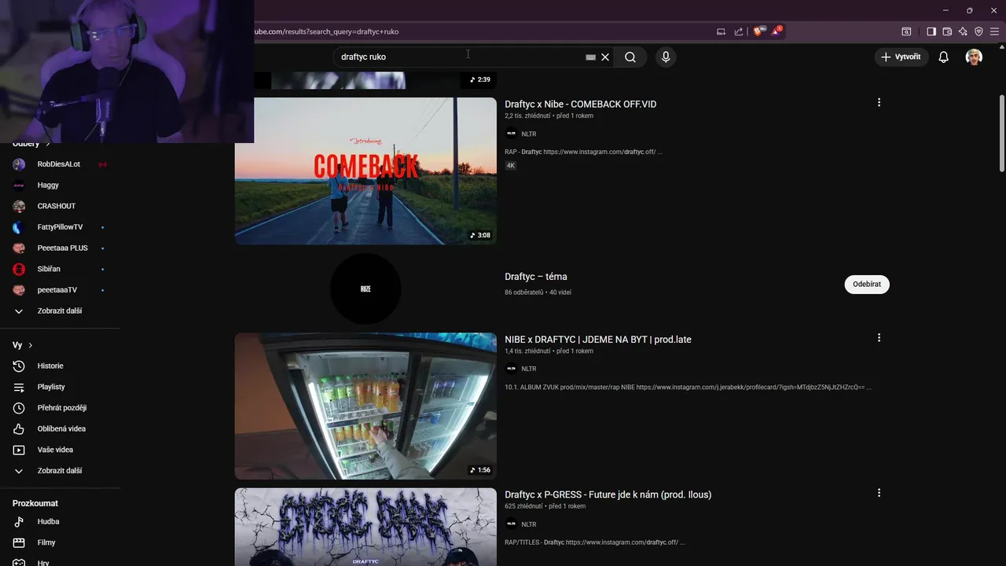Click the 1:56 duration label on fridge thumbnail

480,470
